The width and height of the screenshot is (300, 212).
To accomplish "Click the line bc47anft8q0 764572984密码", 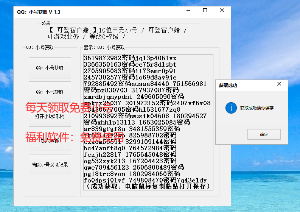I will (x=130, y=148).
